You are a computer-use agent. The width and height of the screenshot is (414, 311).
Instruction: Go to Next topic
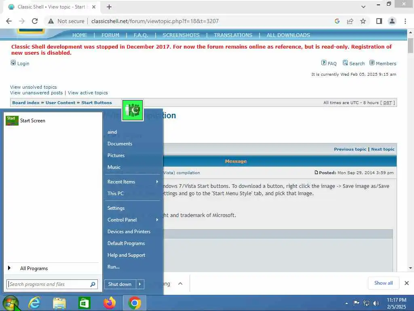pyautogui.click(x=383, y=149)
